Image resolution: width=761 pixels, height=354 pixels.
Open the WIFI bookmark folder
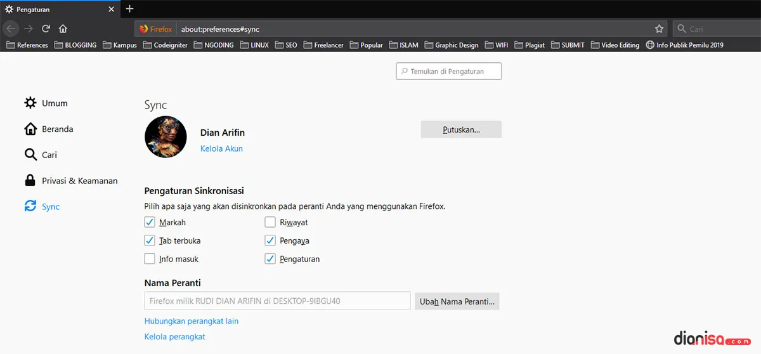pyautogui.click(x=497, y=45)
